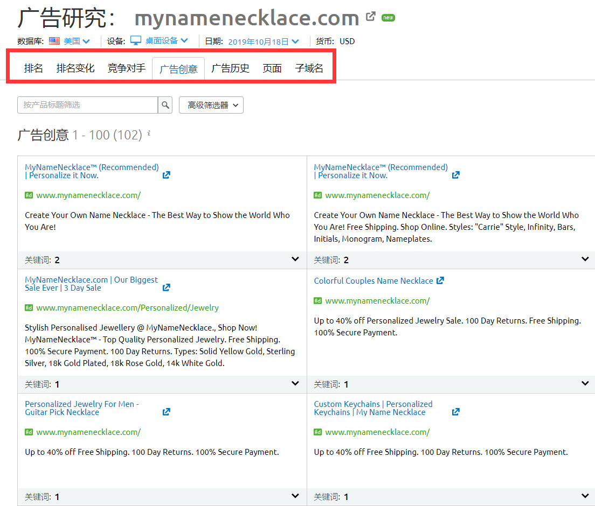This screenshot has width=595, height=506.
Task: Select the 子域名 tab
Action: [x=309, y=68]
